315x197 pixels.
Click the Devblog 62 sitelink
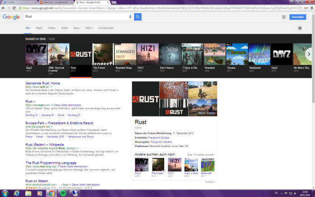[x=31, y=115]
